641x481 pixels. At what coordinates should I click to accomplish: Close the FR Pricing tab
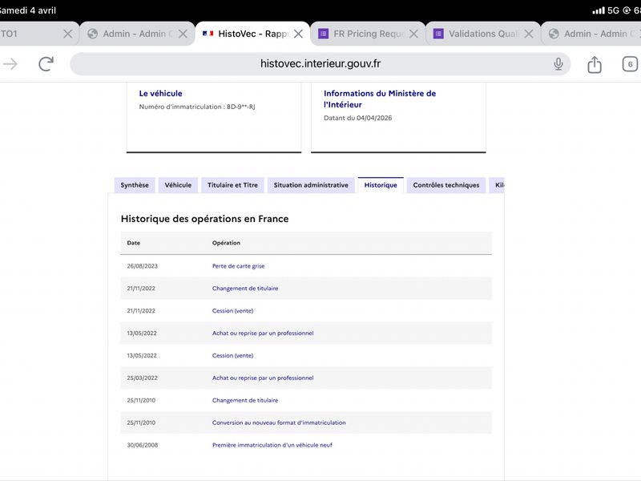413,34
